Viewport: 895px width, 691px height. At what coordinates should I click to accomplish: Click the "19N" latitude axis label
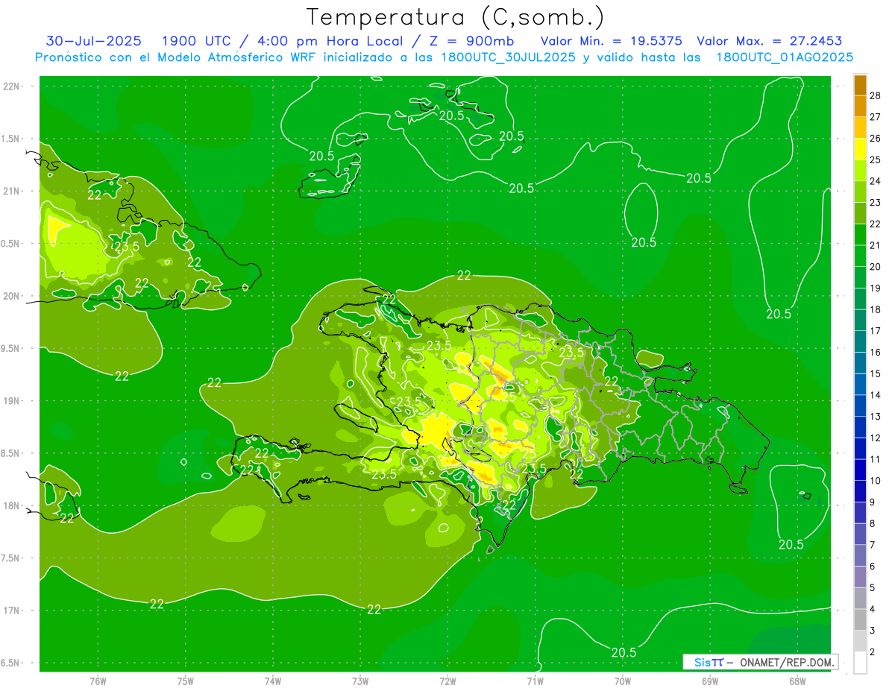click(x=12, y=400)
